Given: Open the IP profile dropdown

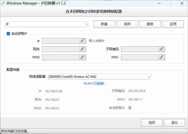Looking at the screenshot, I should coord(47,24).
